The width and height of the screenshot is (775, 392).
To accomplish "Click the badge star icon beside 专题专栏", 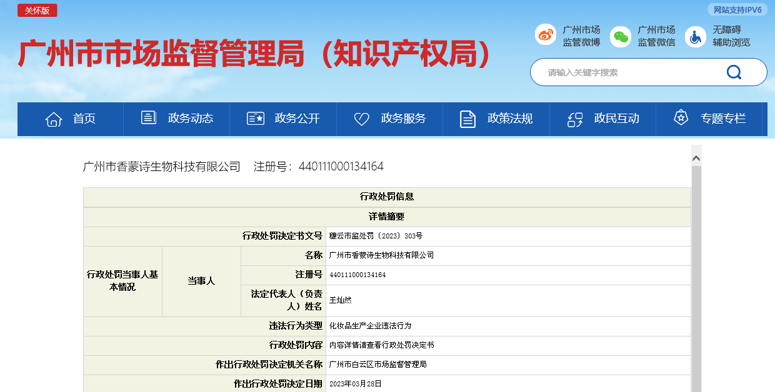I will click(681, 117).
